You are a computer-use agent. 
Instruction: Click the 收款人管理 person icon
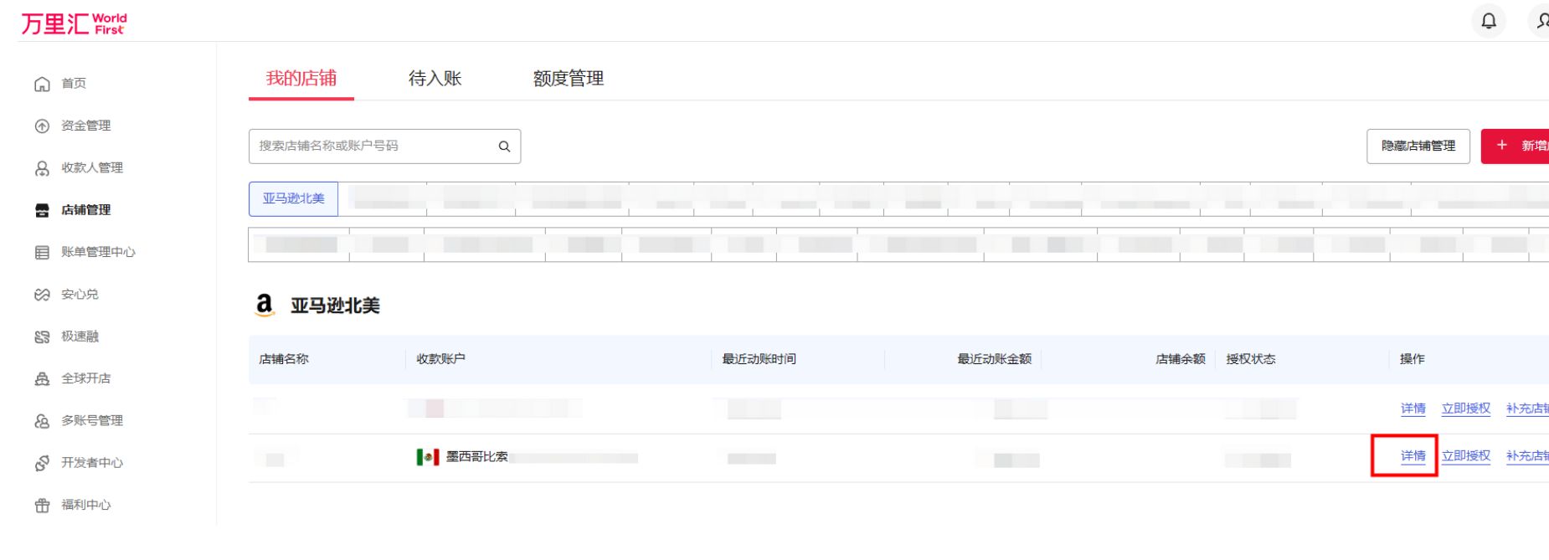42,168
